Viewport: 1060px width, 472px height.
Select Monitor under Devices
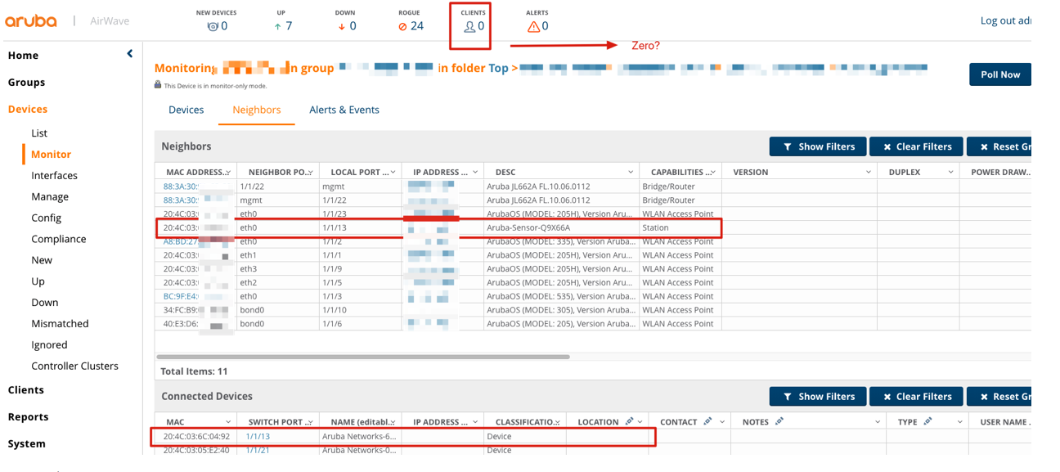tap(51, 154)
